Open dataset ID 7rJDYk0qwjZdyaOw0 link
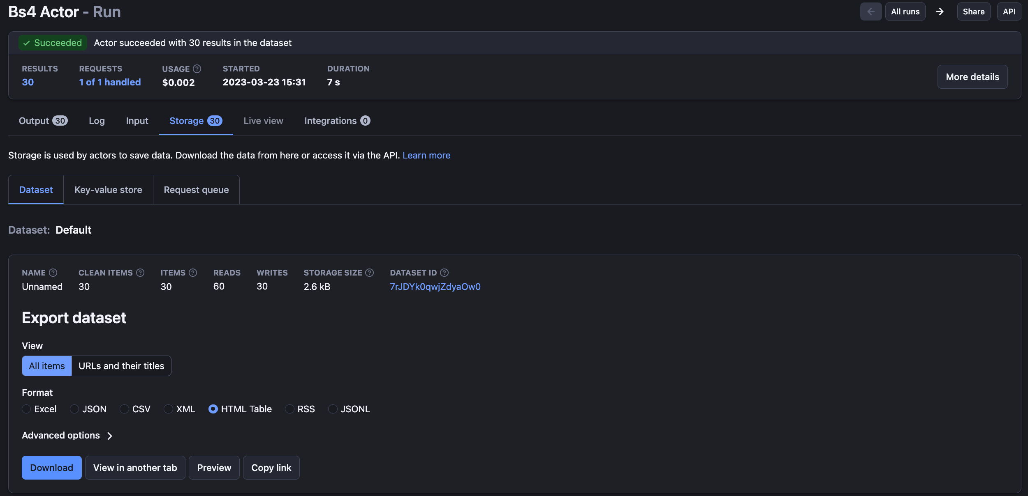This screenshot has width=1028, height=496. 435,287
